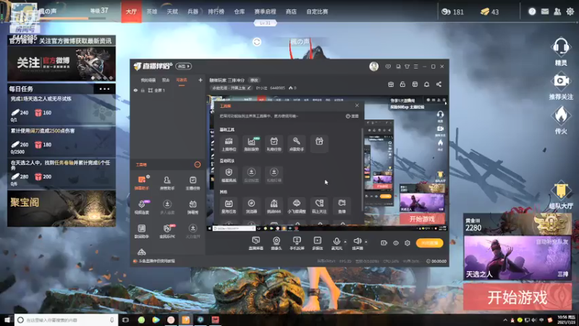Open the browser (浏览器) tool in the popup
This screenshot has width=579, height=326.
tap(251, 206)
